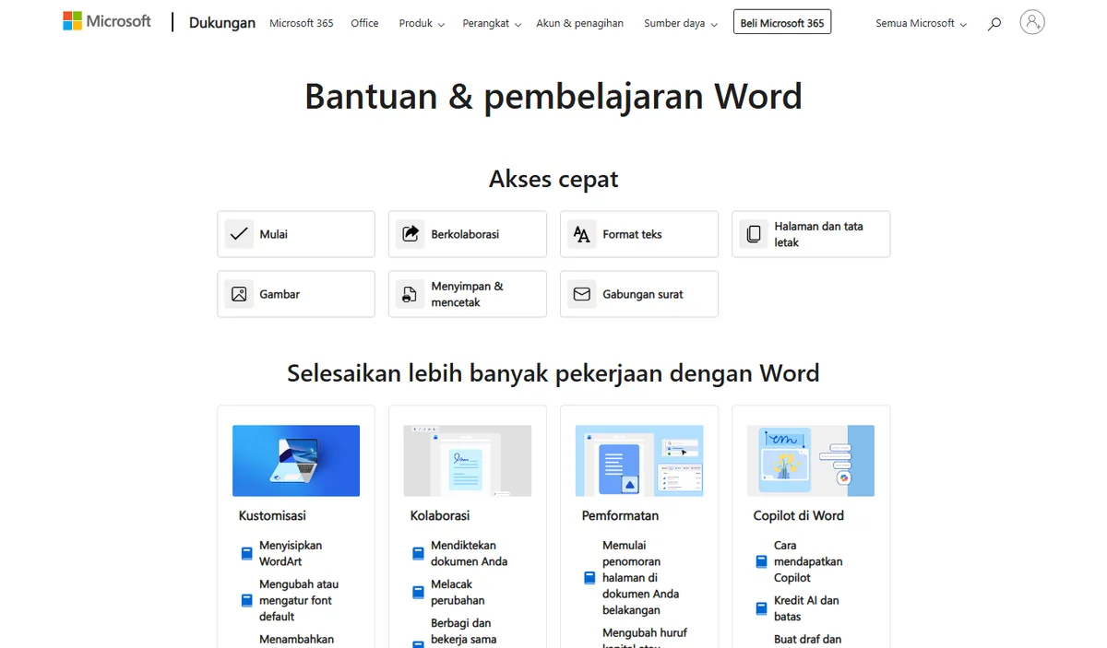Viewport: 1107px width, 648px height.
Task: Open the Format teks quick access card
Action: pyautogui.click(x=639, y=234)
